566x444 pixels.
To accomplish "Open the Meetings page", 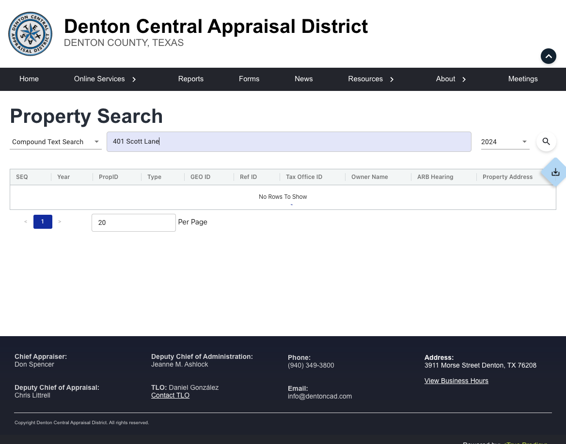I will coord(523,79).
